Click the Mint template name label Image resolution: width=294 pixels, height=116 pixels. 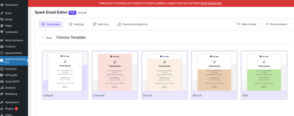tap(245, 95)
